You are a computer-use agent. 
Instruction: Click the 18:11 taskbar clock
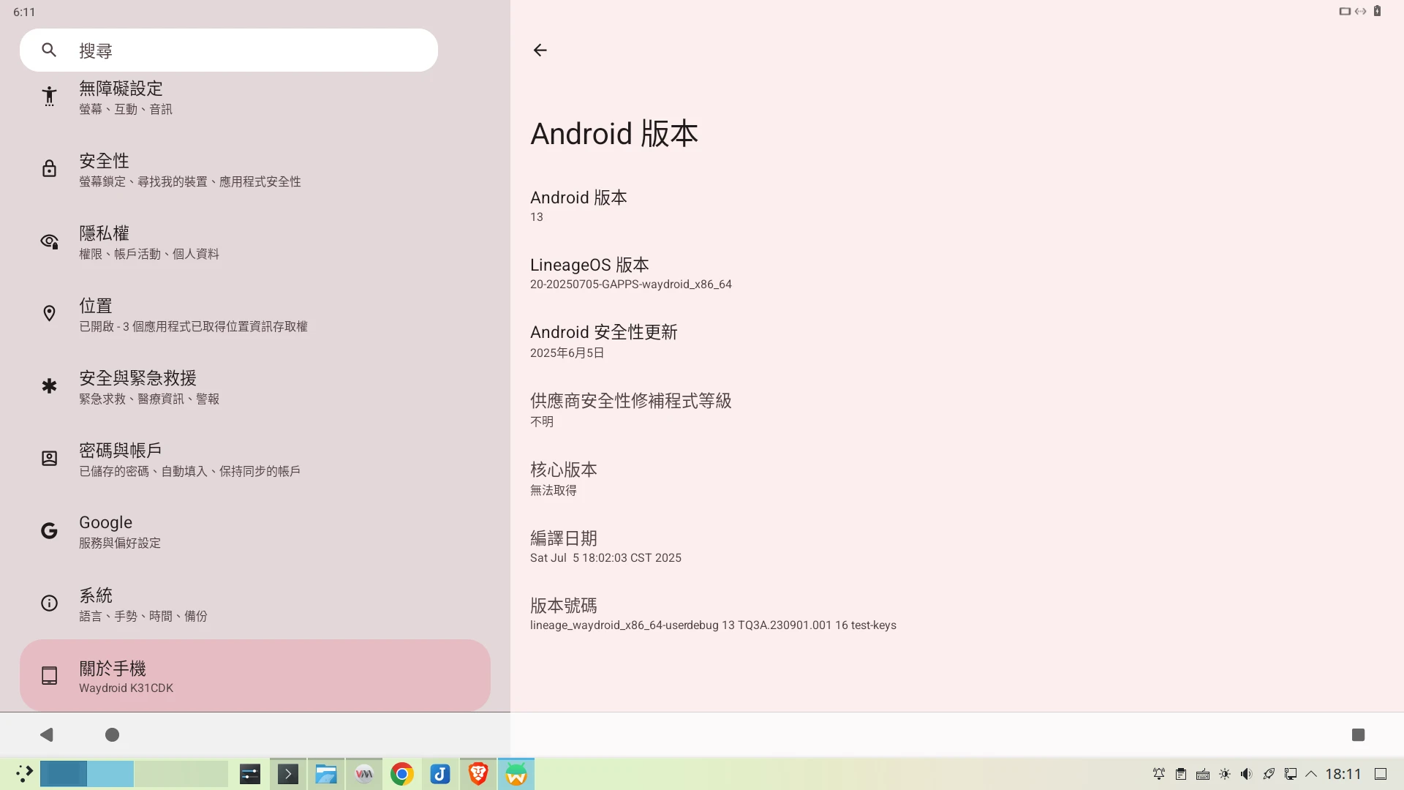pyautogui.click(x=1343, y=774)
